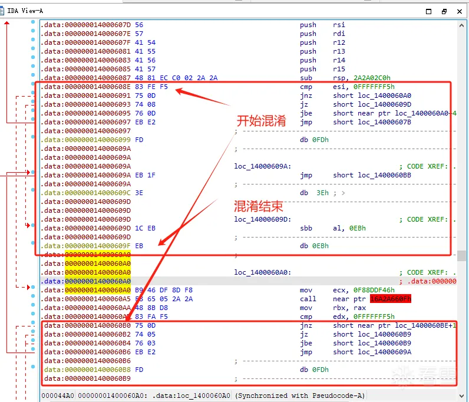Follow loc_1400060A0 operand in jnz at 140006091
Image resolution: width=469 pixels, height=402 pixels.
(x=384, y=95)
